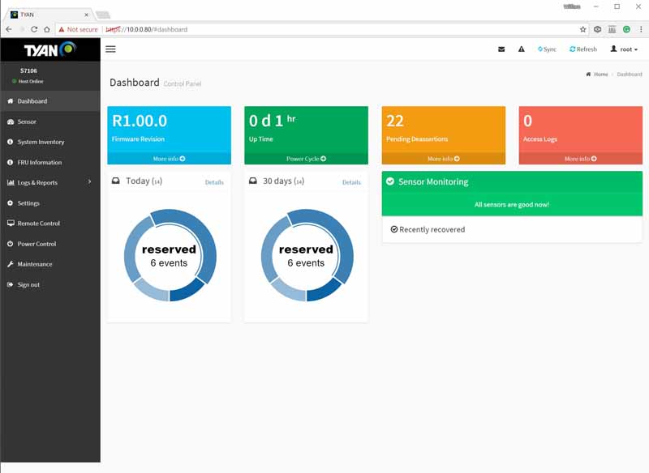Go to browser home page
649x473 pixels.
(47, 29)
